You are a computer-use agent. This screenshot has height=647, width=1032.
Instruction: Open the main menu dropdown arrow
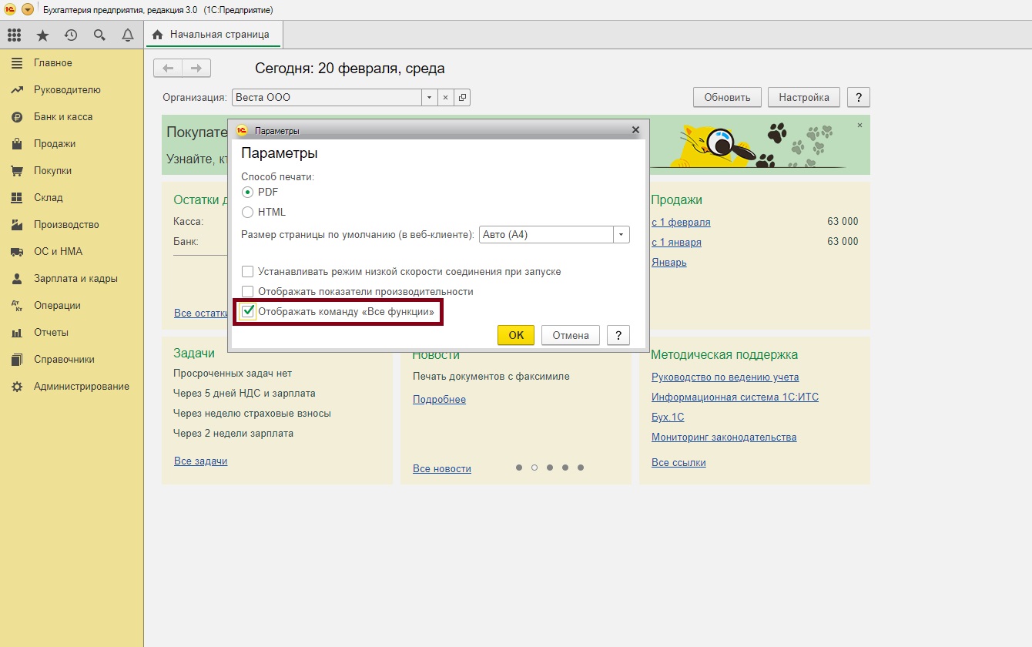click(28, 10)
